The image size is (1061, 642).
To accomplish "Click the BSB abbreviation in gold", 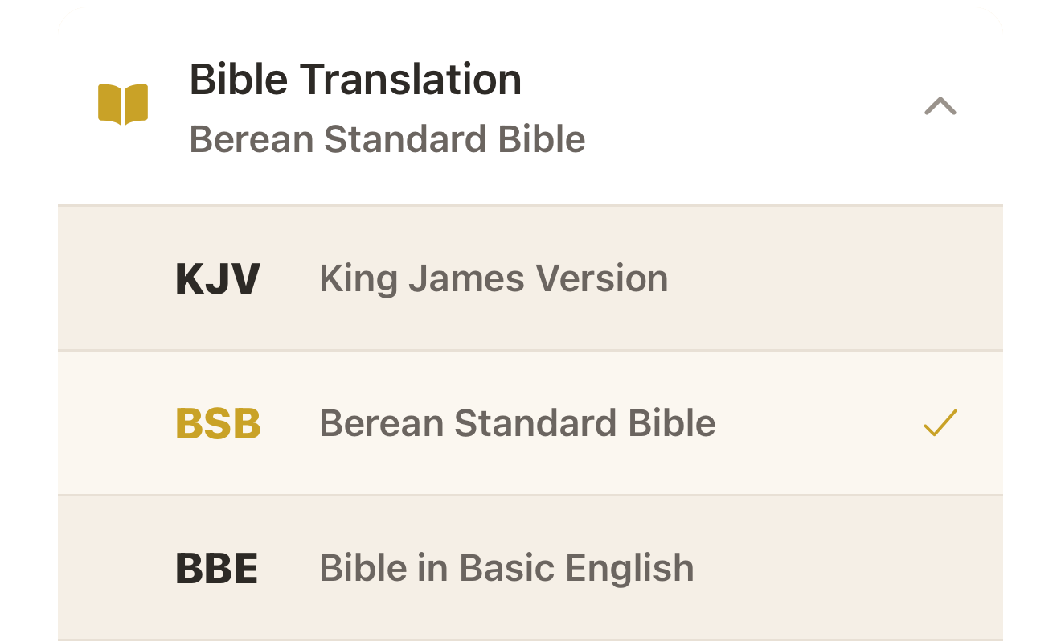I will (x=217, y=422).
